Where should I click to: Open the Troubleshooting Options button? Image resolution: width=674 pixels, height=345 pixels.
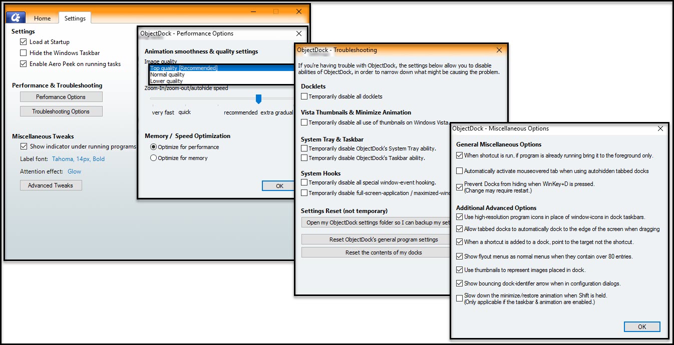click(61, 111)
